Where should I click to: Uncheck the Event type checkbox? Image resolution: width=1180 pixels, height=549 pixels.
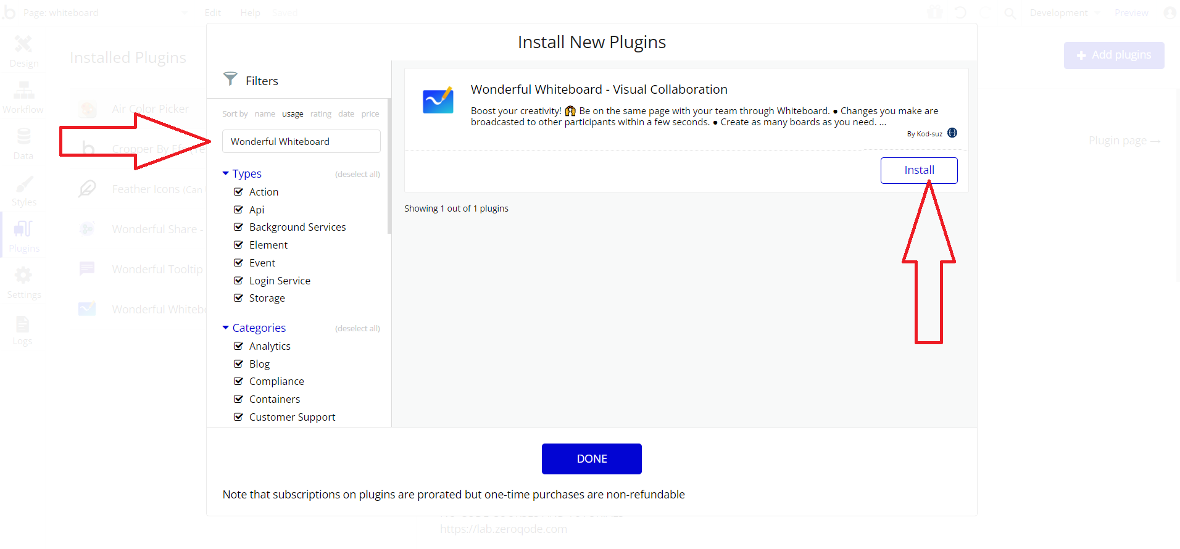(238, 263)
